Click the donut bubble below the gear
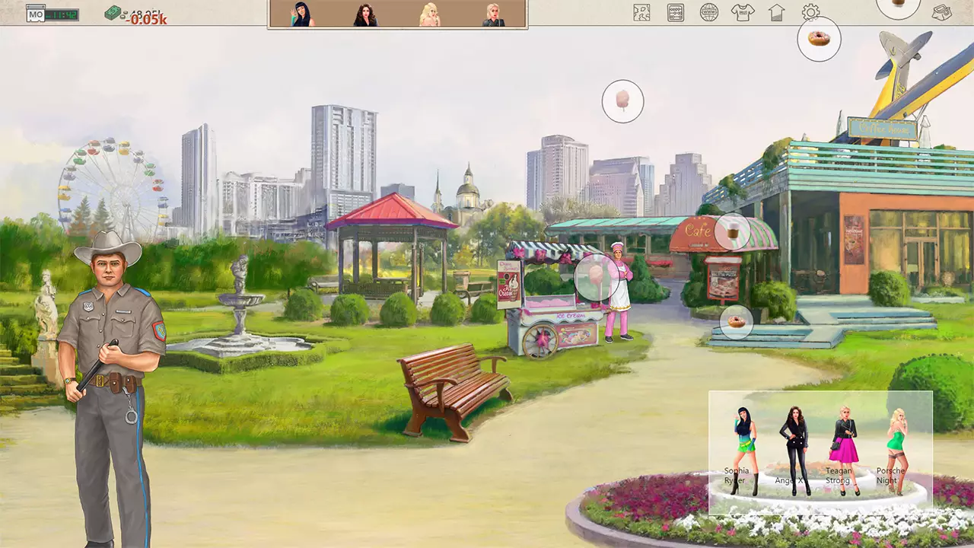The width and height of the screenshot is (974, 548). click(x=819, y=39)
